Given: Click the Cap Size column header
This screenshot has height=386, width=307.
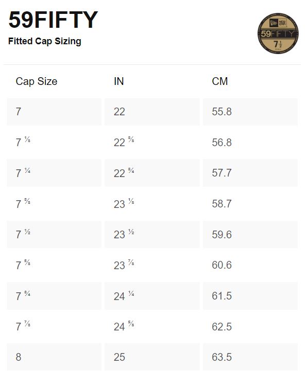Looking at the screenshot, I should click(x=37, y=81).
